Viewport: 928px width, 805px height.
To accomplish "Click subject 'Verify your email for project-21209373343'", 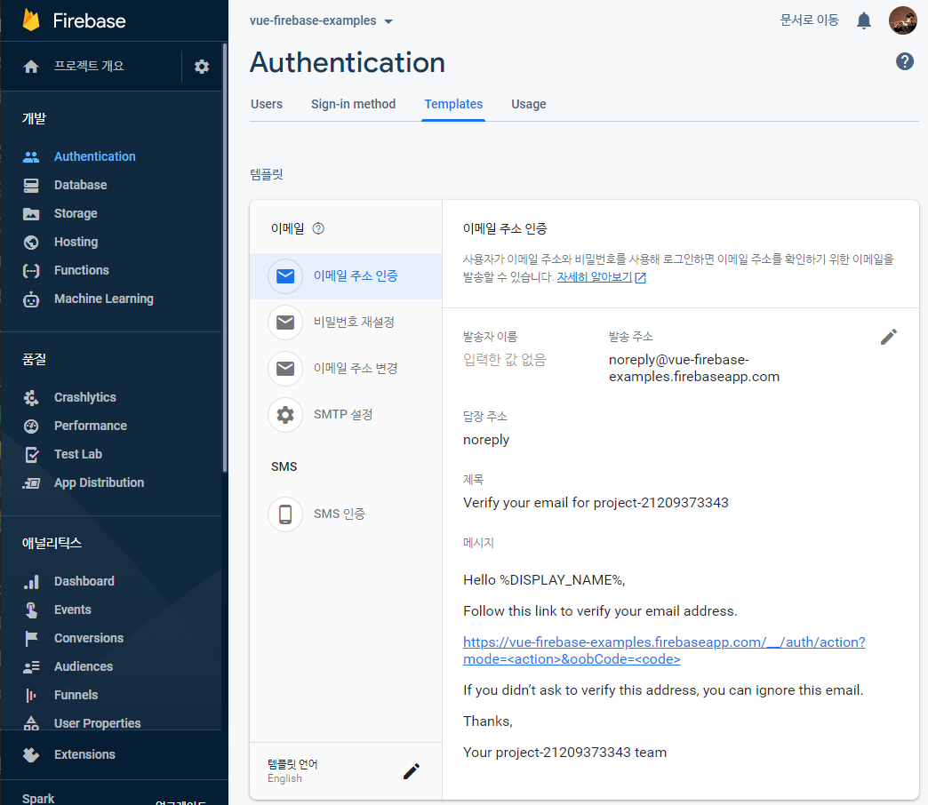I will 596,503.
